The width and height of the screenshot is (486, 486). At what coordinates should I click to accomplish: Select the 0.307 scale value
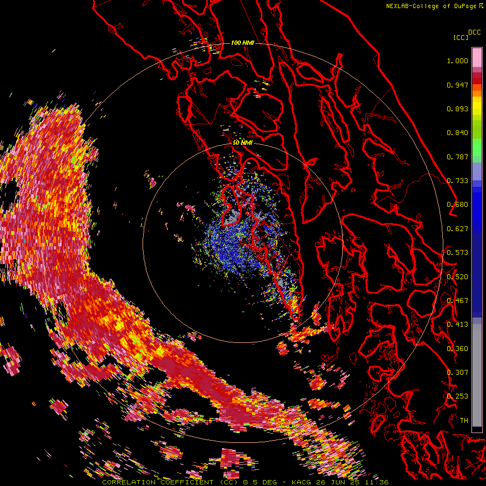457,373
